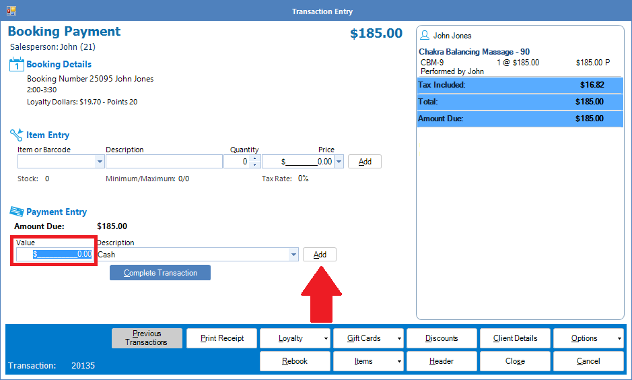The image size is (632, 380).
Task: Click Add button in Item Entry row
Action: click(x=365, y=162)
